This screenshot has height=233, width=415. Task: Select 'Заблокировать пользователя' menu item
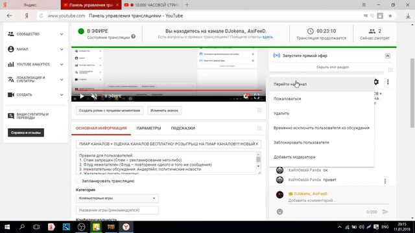[322, 142]
